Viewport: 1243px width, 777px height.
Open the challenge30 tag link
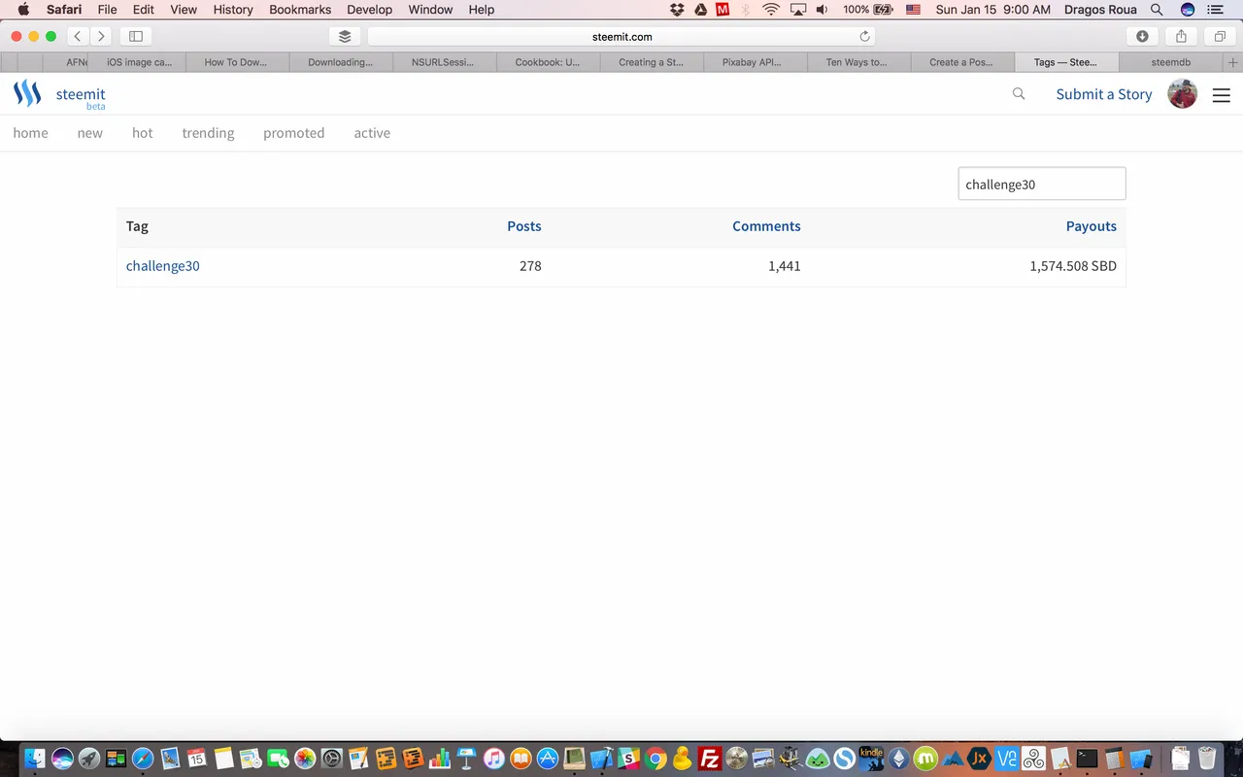pos(163,266)
